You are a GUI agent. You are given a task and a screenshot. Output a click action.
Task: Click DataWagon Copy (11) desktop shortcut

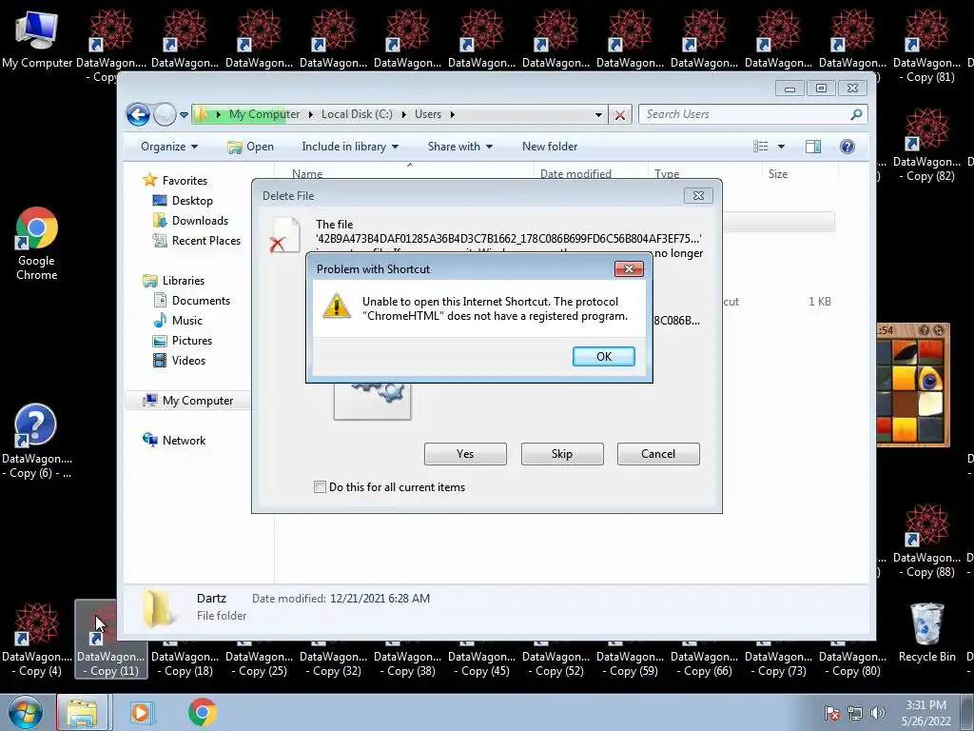pos(111,641)
